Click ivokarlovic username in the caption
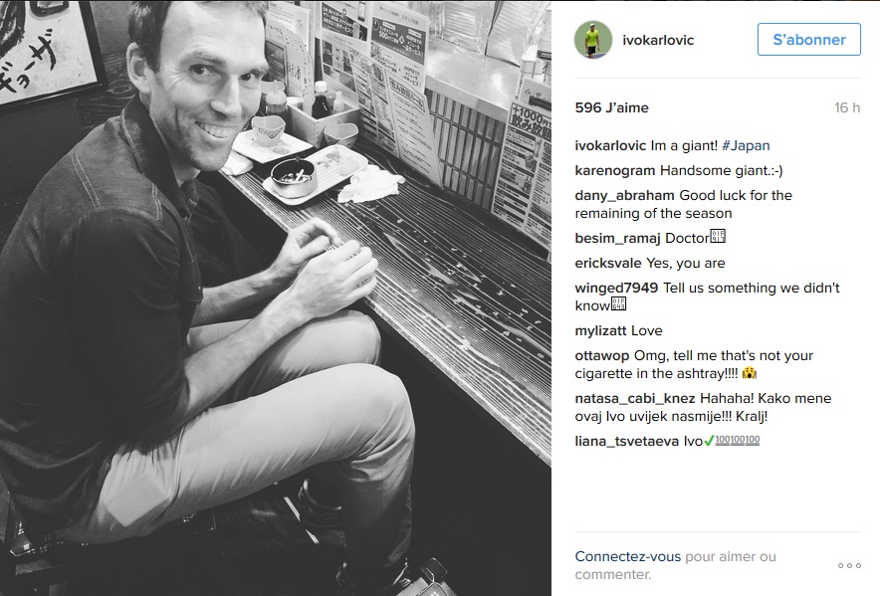 610,145
